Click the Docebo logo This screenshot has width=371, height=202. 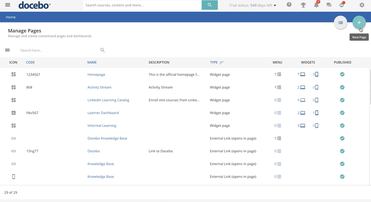click(x=34, y=5)
